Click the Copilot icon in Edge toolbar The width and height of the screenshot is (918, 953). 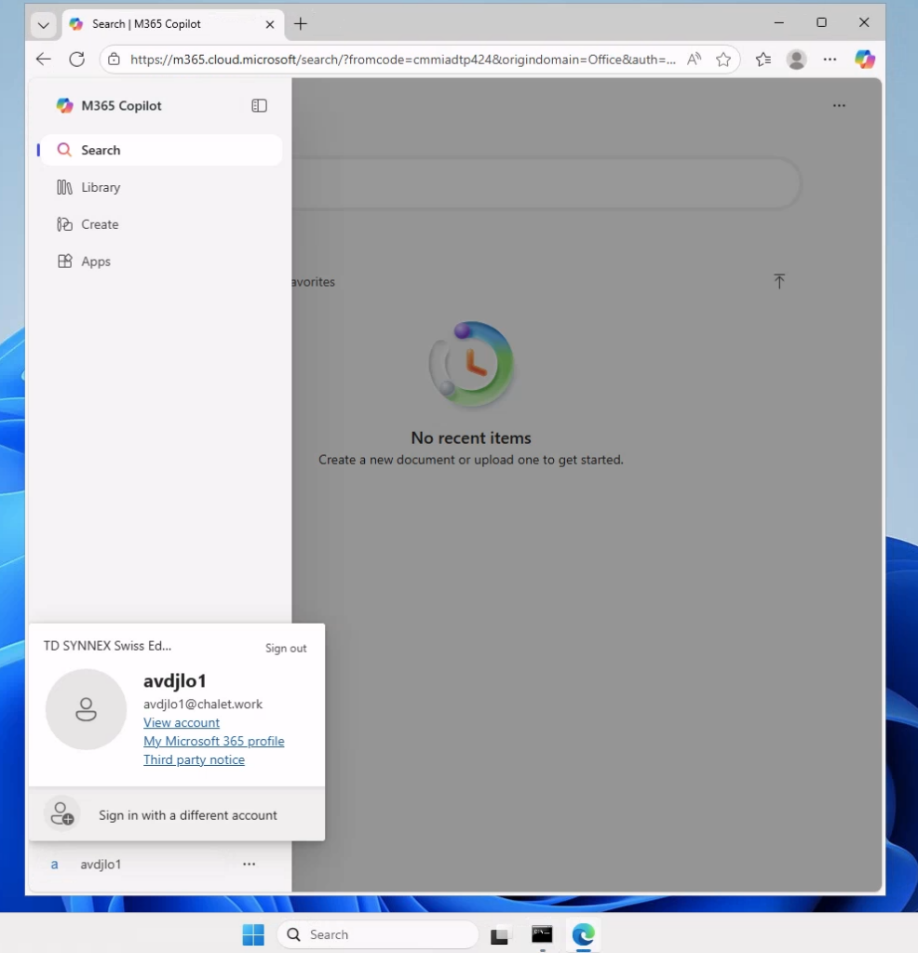(864, 60)
